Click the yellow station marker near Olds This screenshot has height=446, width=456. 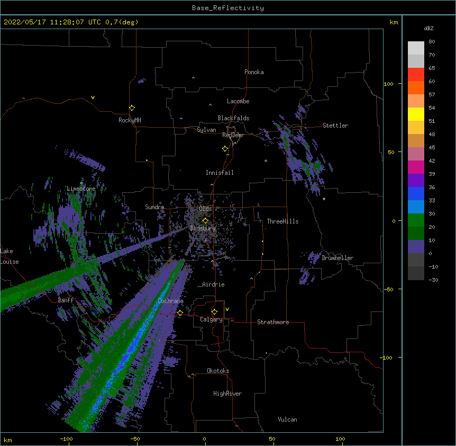[205, 221]
